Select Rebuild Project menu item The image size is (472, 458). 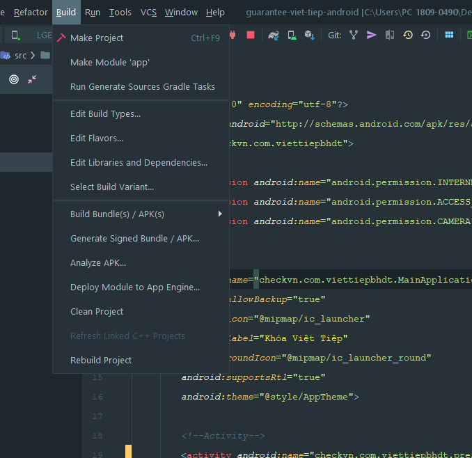[x=101, y=361]
